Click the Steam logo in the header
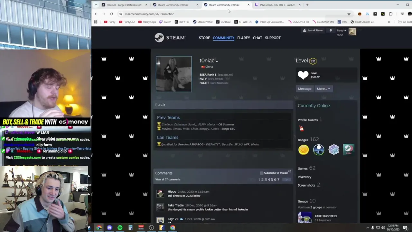 tap(170, 38)
